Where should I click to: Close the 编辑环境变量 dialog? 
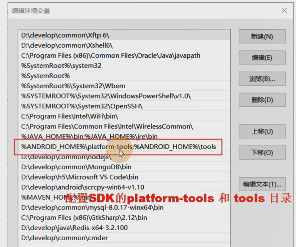coord(285,10)
